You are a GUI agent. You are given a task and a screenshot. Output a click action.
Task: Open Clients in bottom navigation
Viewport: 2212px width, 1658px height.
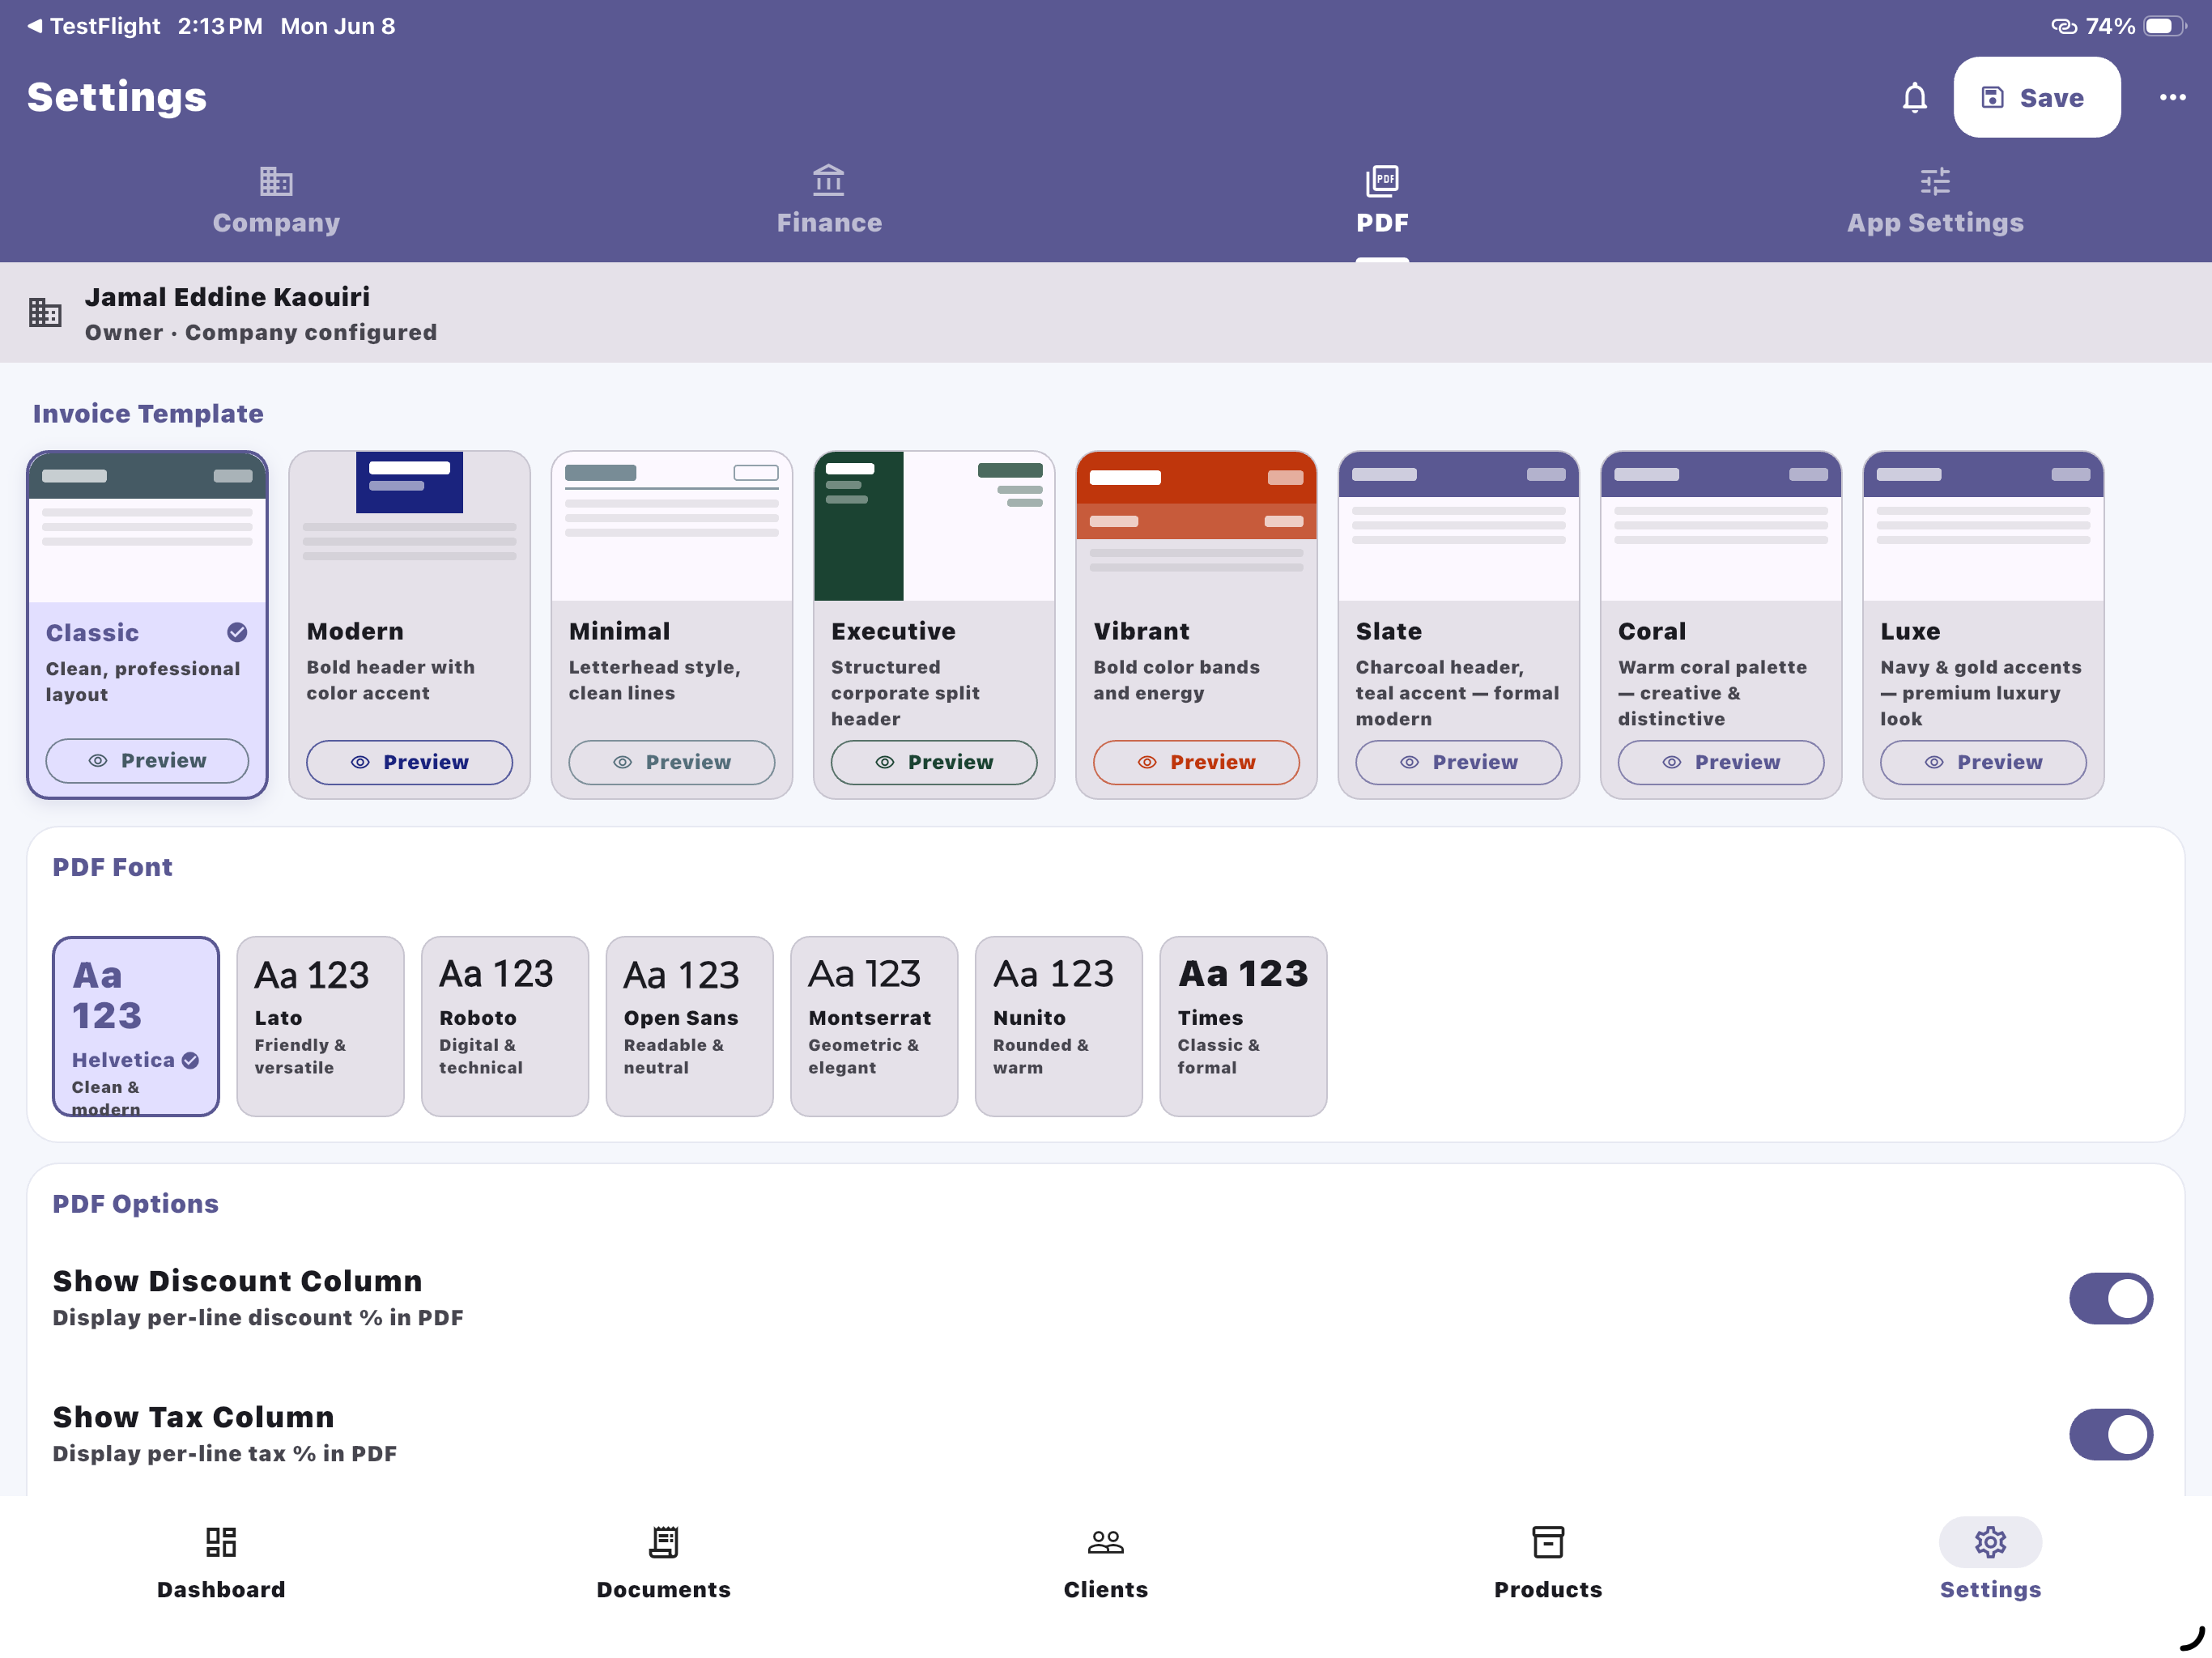[x=1105, y=1562]
